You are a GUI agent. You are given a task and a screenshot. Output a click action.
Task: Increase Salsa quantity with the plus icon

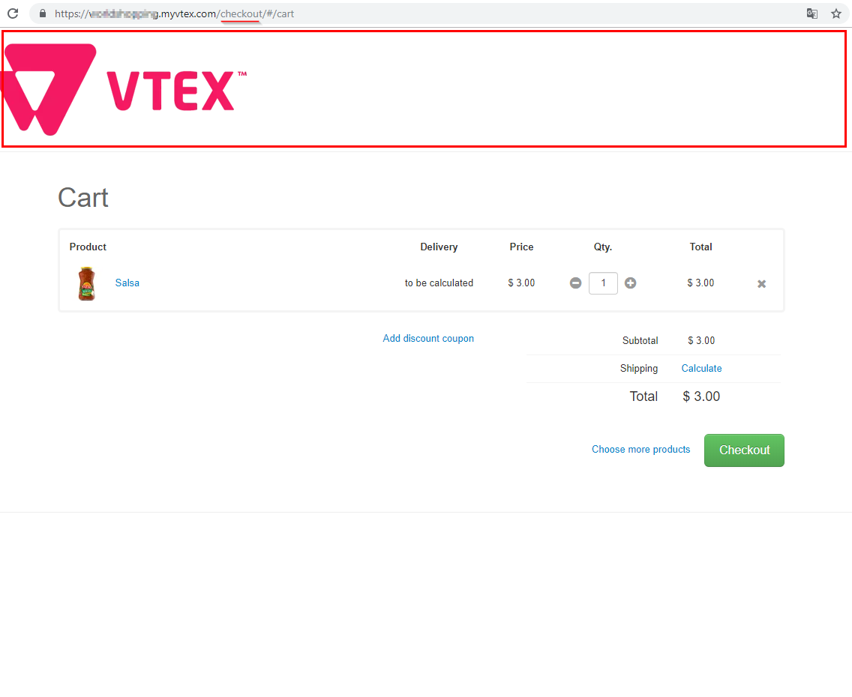click(630, 283)
